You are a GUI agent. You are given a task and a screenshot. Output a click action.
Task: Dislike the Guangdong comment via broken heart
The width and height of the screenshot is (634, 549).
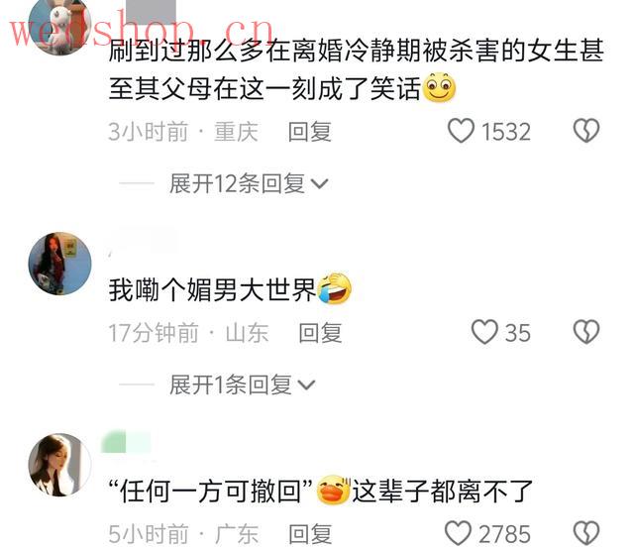(x=585, y=533)
